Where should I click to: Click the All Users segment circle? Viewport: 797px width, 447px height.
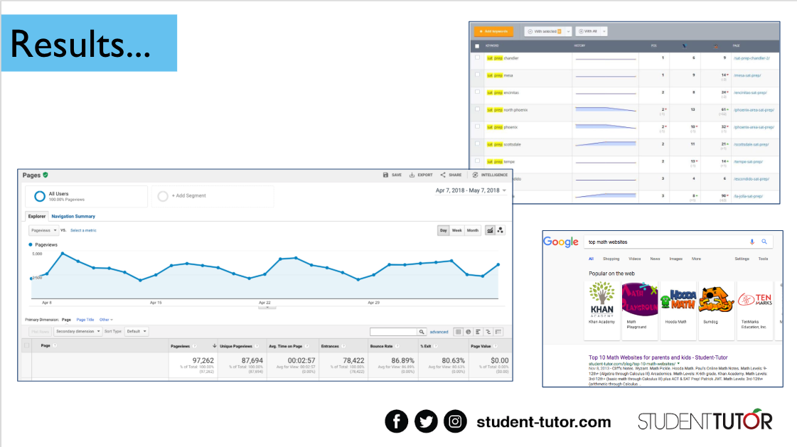(39, 196)
